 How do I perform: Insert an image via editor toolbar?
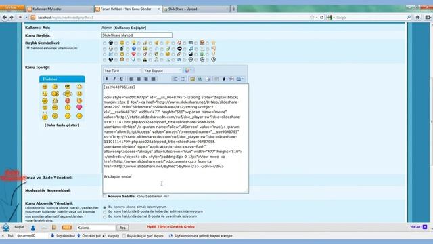pyautogui.click(x=192, y=79)
